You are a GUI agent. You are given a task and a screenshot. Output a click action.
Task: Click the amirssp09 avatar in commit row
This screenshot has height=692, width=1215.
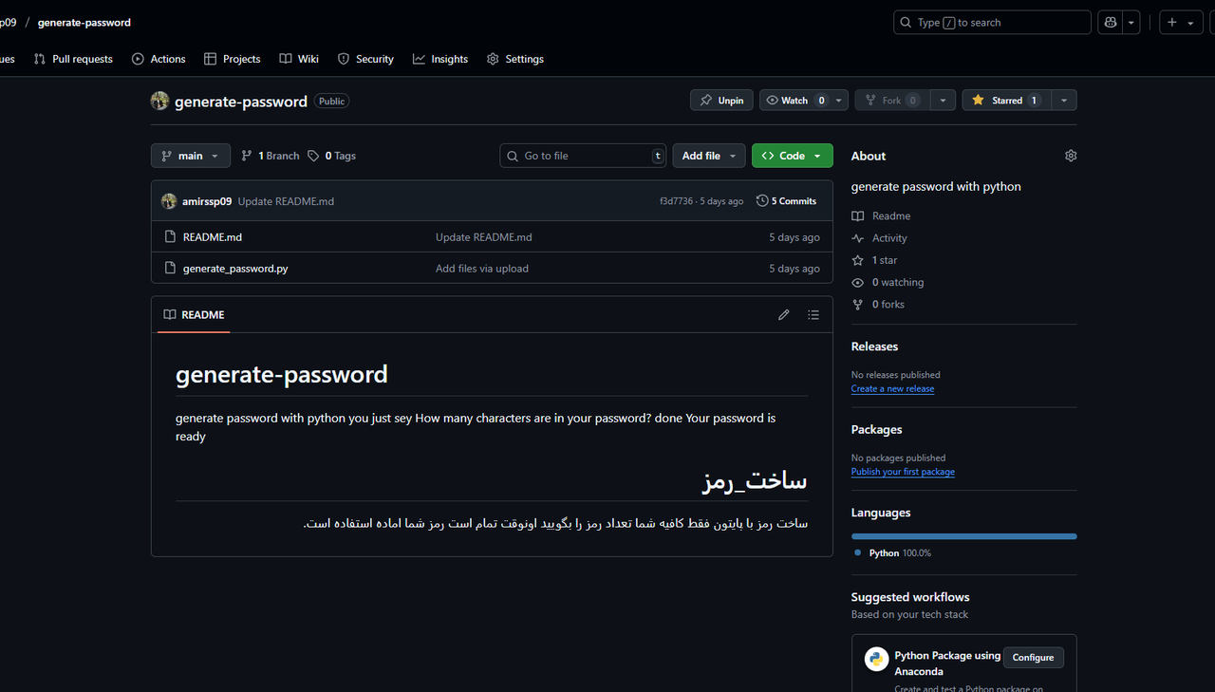point(169,201)
